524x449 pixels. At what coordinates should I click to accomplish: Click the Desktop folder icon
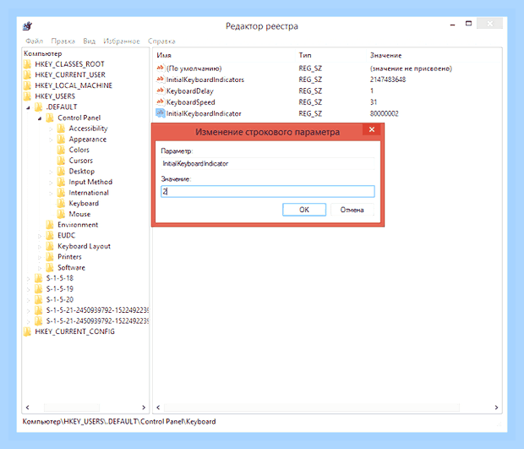[x=61, y=171]
